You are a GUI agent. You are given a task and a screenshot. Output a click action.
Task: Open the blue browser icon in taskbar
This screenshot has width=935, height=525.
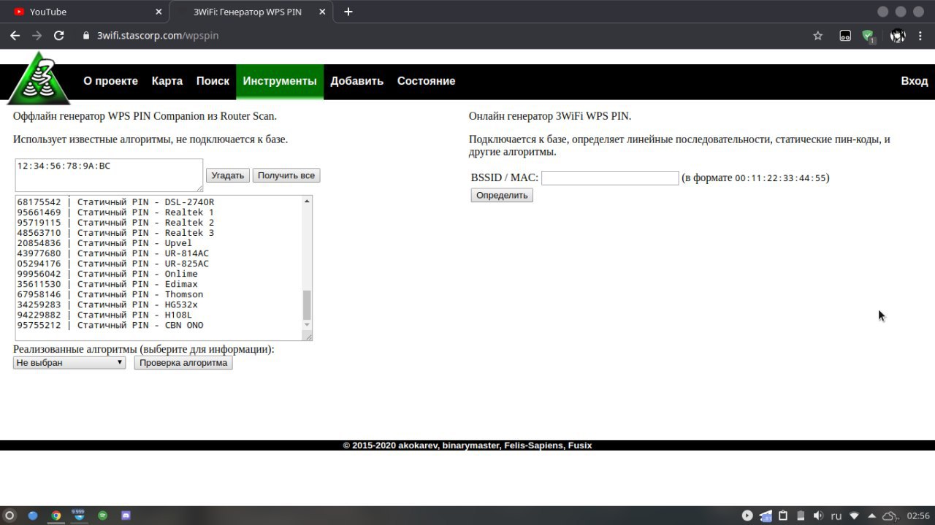[33, 516]
